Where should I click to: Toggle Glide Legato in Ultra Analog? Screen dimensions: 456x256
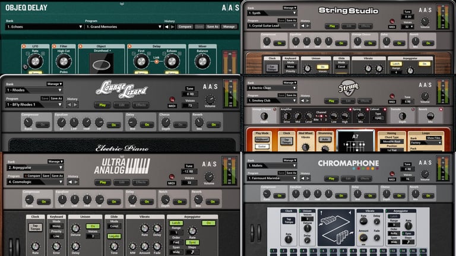114,236
